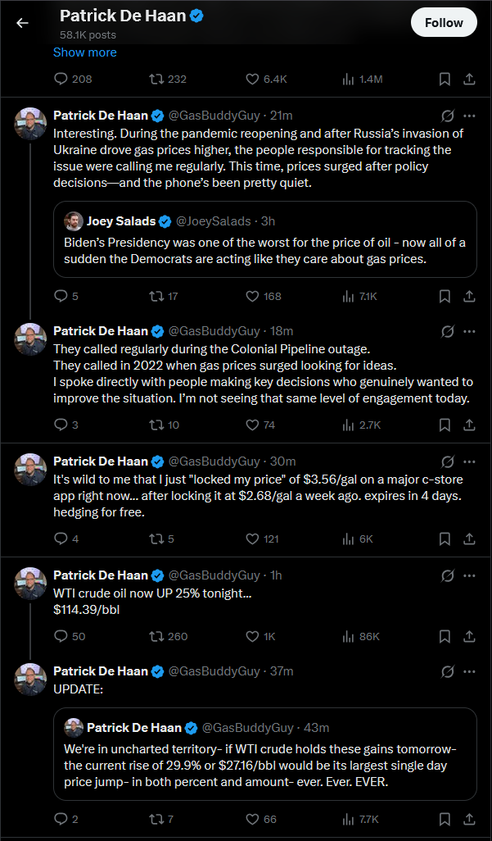The width and height of the screenshot is (492, 841).
Task: Click Patrick De Haan's avatar on UPDATE post
Action: [x=30, y=679]
